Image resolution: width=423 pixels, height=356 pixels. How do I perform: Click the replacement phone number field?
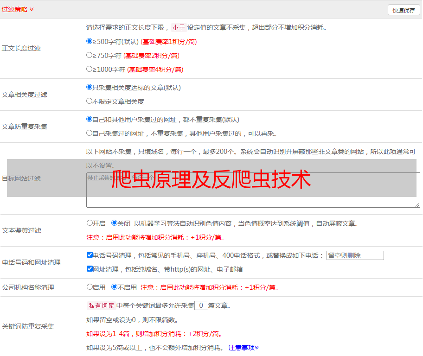click(x=355, y=255)
